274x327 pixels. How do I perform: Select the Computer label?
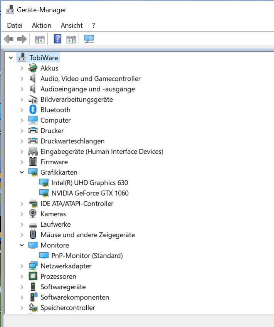[x=55, y=120]
